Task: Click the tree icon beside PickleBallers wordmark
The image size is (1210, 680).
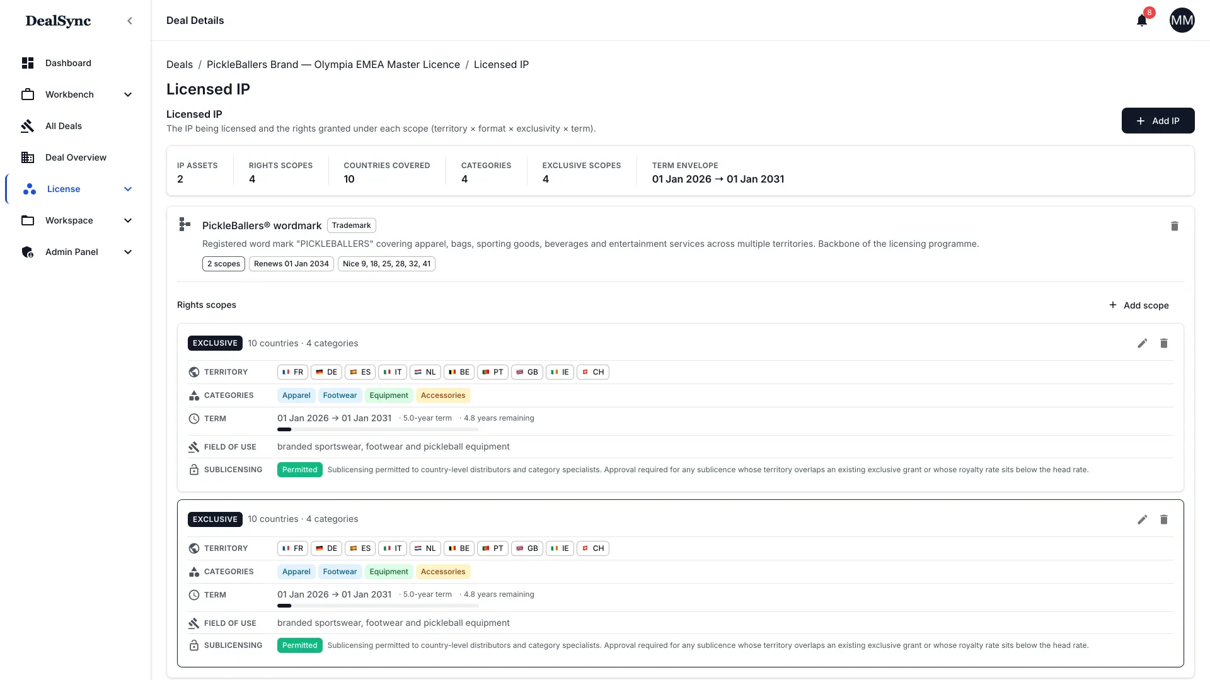Action: point(185,224)
